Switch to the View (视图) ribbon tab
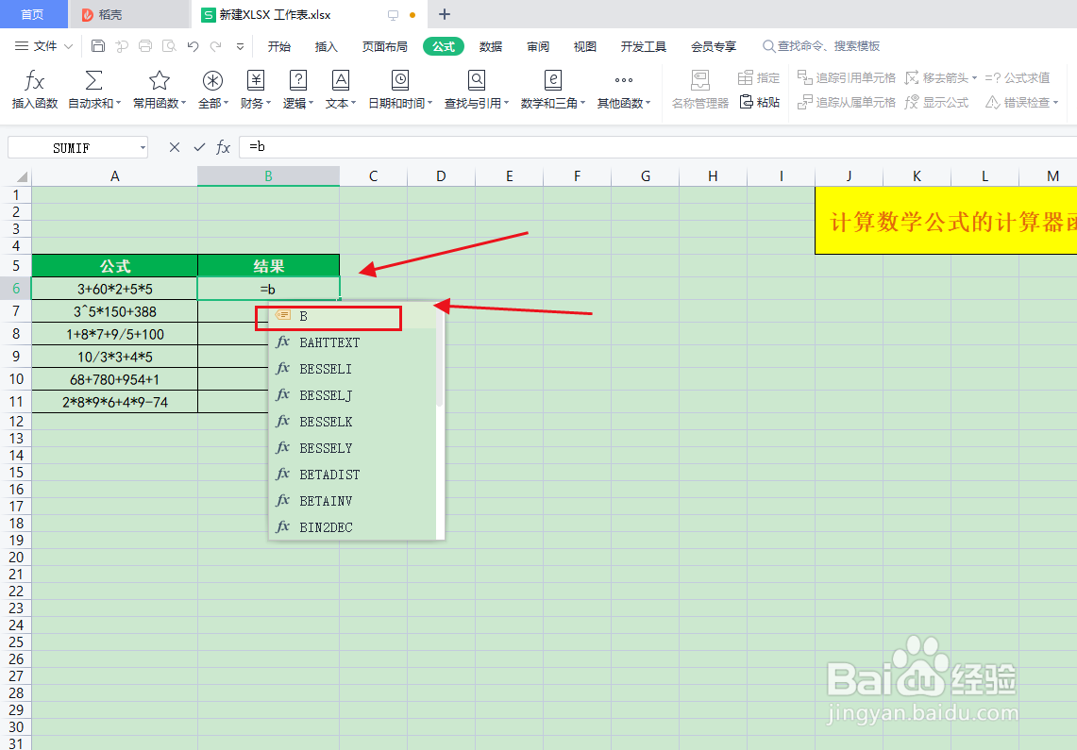The image size is (1077, 750). [584, 46]
